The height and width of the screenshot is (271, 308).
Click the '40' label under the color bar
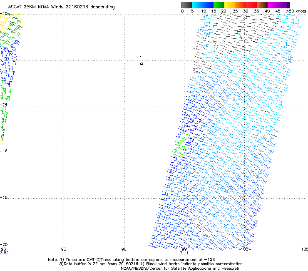(x=267, y=11)
